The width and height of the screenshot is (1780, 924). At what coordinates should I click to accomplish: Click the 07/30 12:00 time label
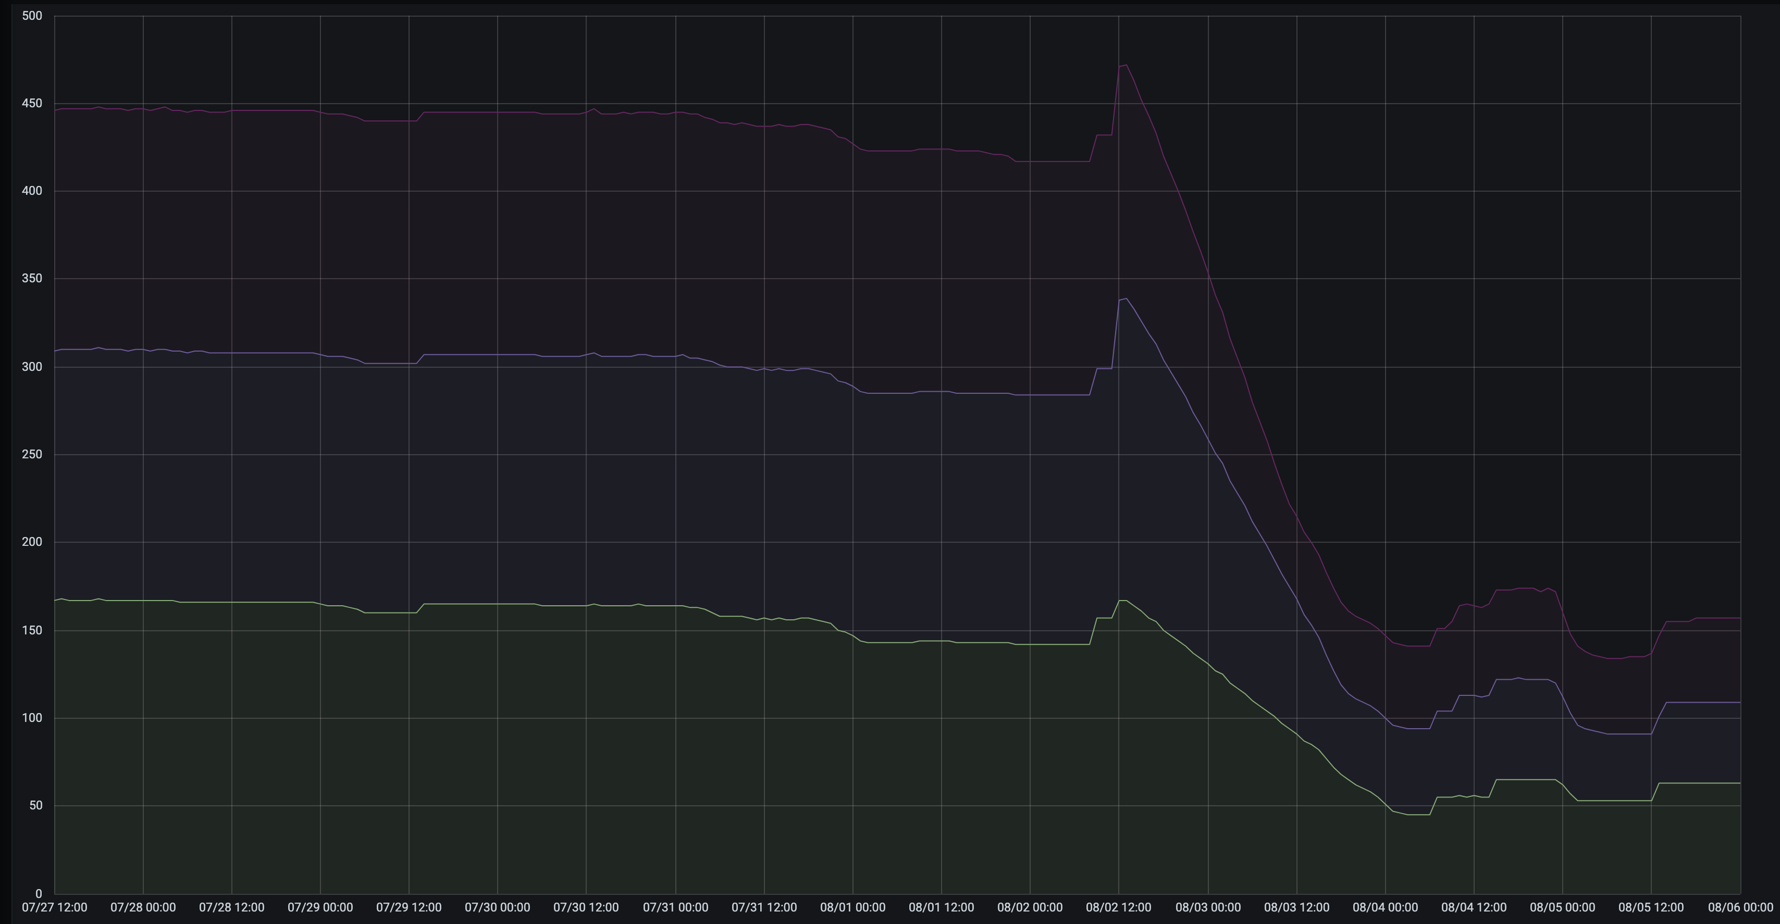pos(586,907)
